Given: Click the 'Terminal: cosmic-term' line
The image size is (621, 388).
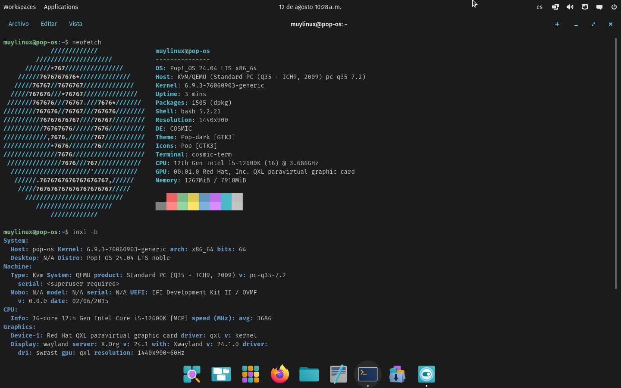Looking at the screenshot, I should click(x=194, y=154).
